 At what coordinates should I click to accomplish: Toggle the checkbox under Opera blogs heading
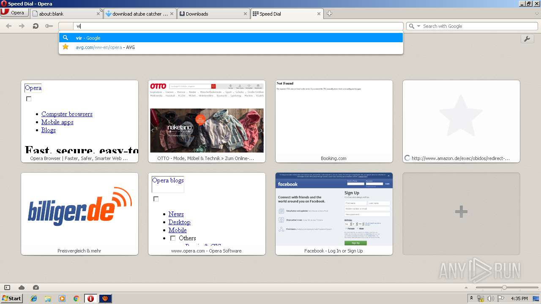point(156,199)
